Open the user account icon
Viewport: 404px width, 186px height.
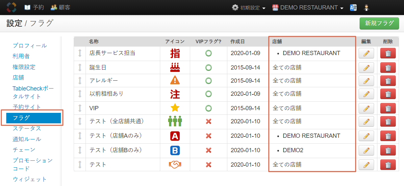pos(366,8)
